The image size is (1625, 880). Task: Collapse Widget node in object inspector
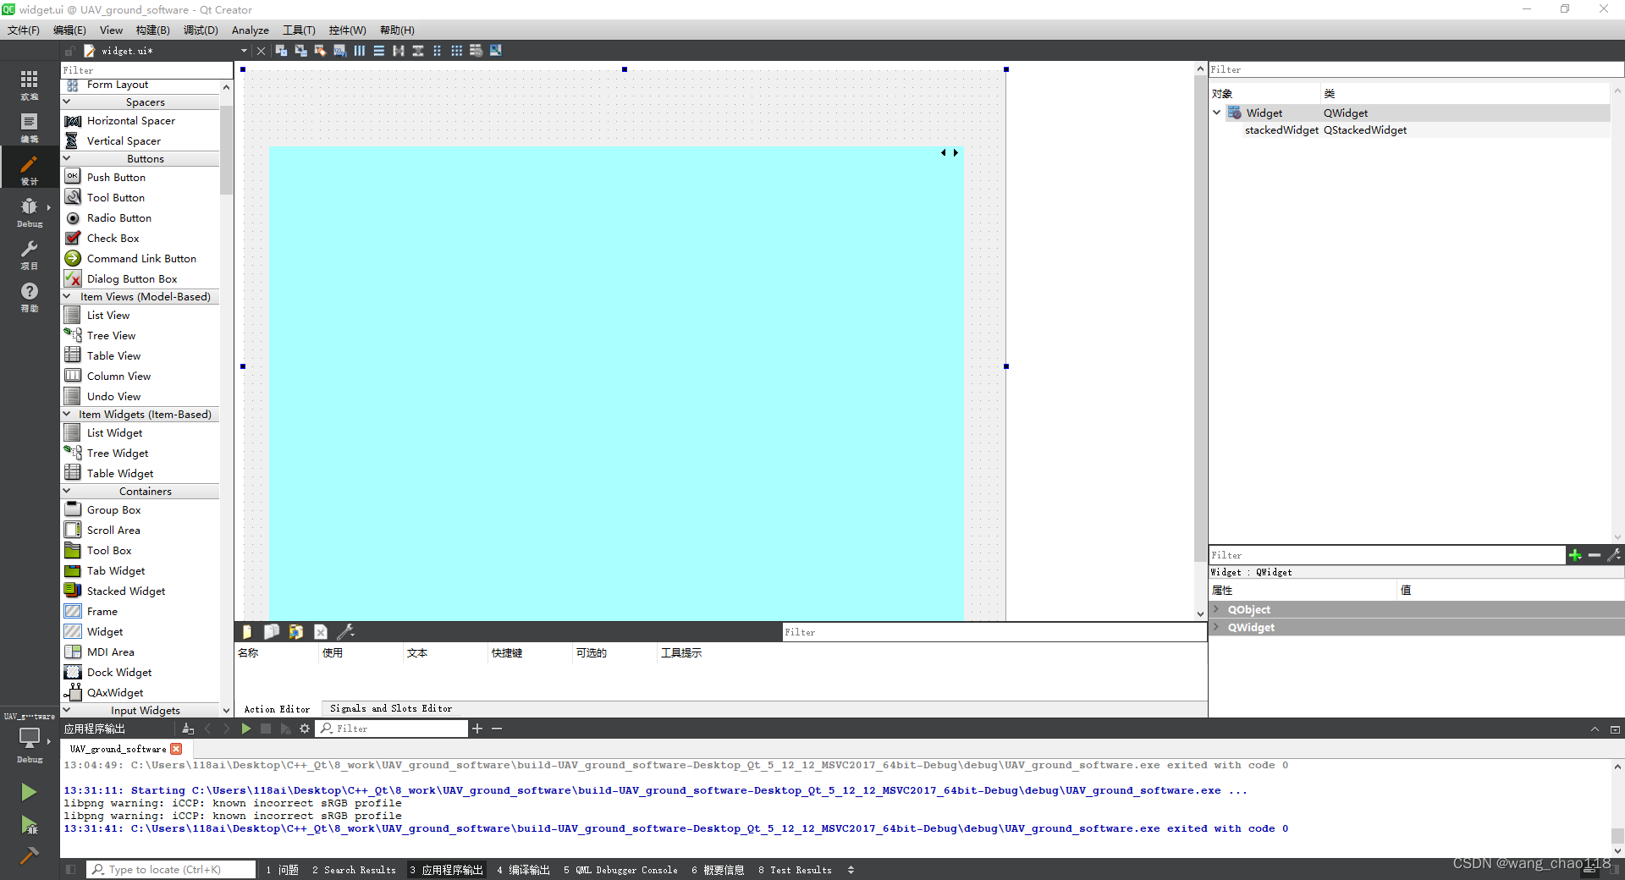1216,113
